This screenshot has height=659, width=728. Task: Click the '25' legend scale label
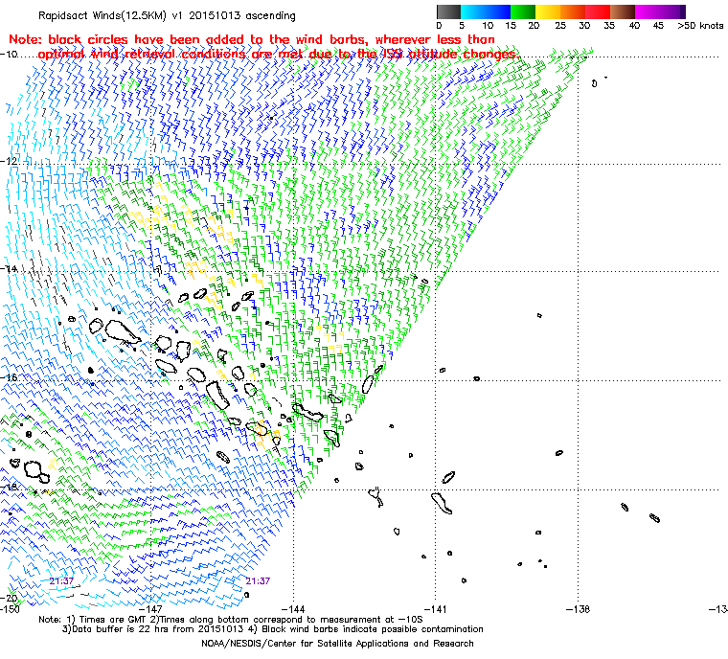560,26
